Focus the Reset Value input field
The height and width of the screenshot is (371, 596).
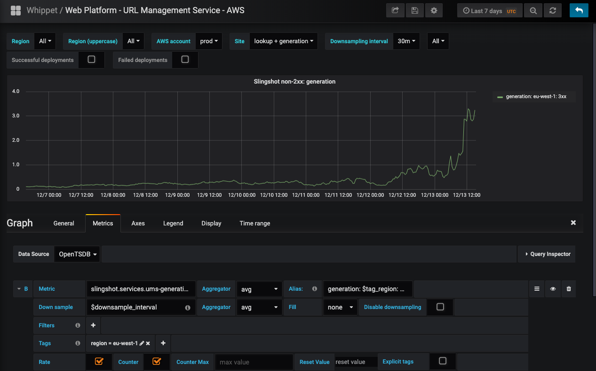pyautogui.click(x=356, y=362)
